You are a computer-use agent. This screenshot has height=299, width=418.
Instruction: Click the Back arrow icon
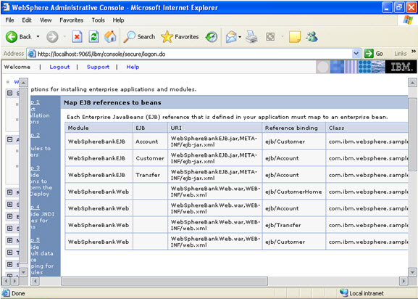(x=12, y=37)
